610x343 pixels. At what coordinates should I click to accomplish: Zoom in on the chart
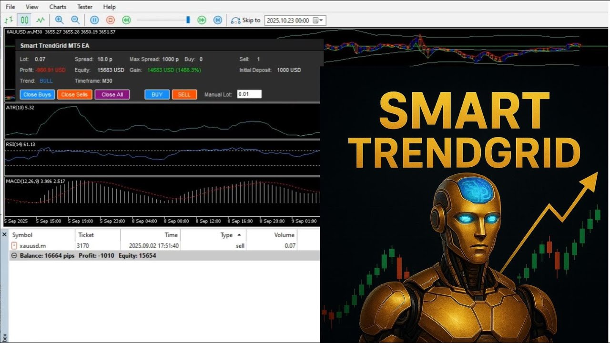tap(59, 20)
